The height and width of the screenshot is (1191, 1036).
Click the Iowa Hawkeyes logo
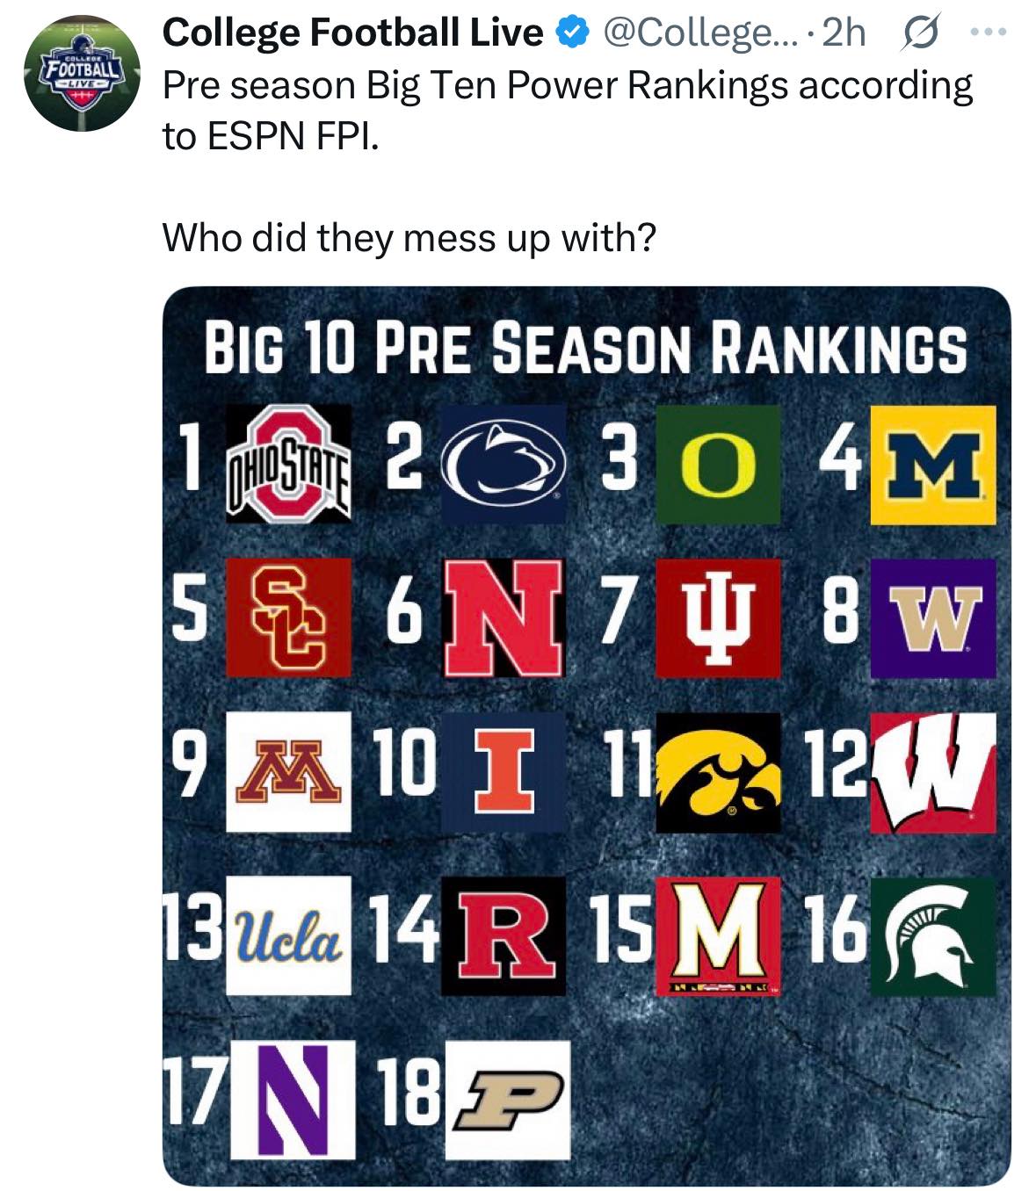718,772
